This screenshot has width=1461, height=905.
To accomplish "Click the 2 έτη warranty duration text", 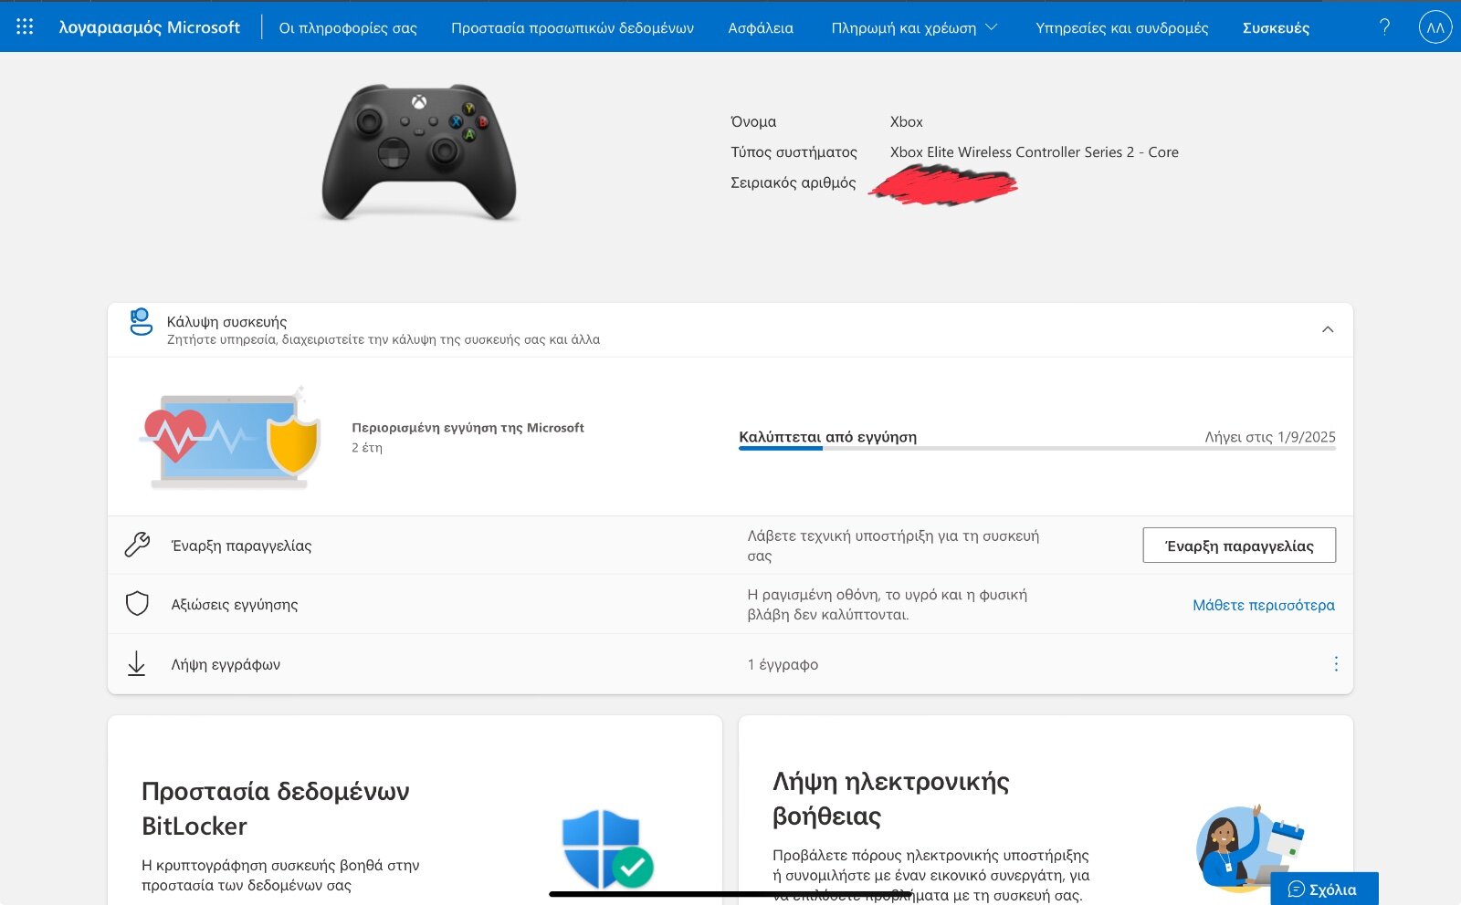I will tap(367, 448).
